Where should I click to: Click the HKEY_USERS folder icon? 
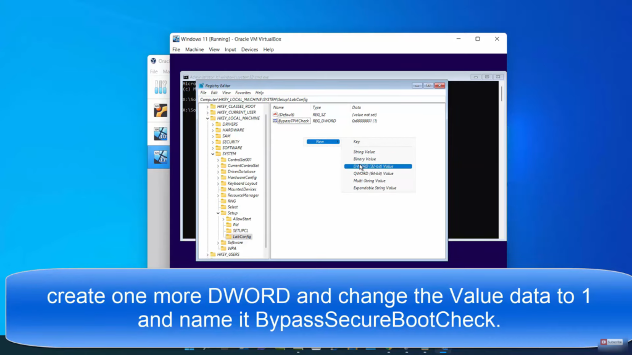pyautogui.click(x=214, y=254)
